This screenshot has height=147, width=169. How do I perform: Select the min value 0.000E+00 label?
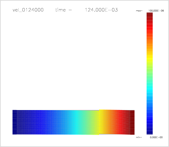point(156,137)
